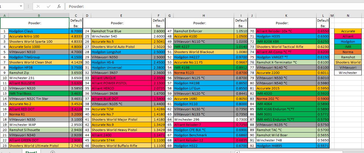Switch to the Sheet1 tab
The image size is (364, 153).
pyautogui.click(x=31, y=152)
